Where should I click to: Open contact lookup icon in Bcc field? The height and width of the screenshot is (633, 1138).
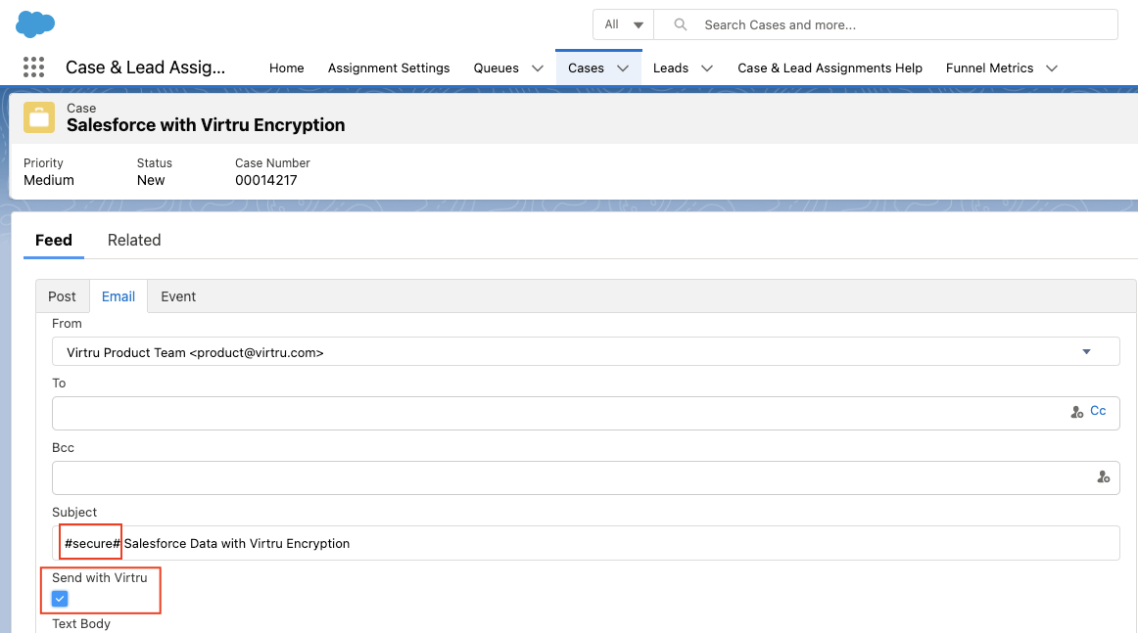[x=1103, y=477]
